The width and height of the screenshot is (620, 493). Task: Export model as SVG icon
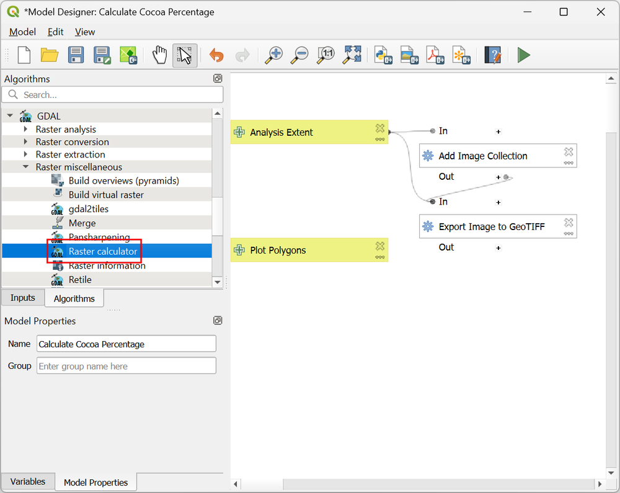461,55
